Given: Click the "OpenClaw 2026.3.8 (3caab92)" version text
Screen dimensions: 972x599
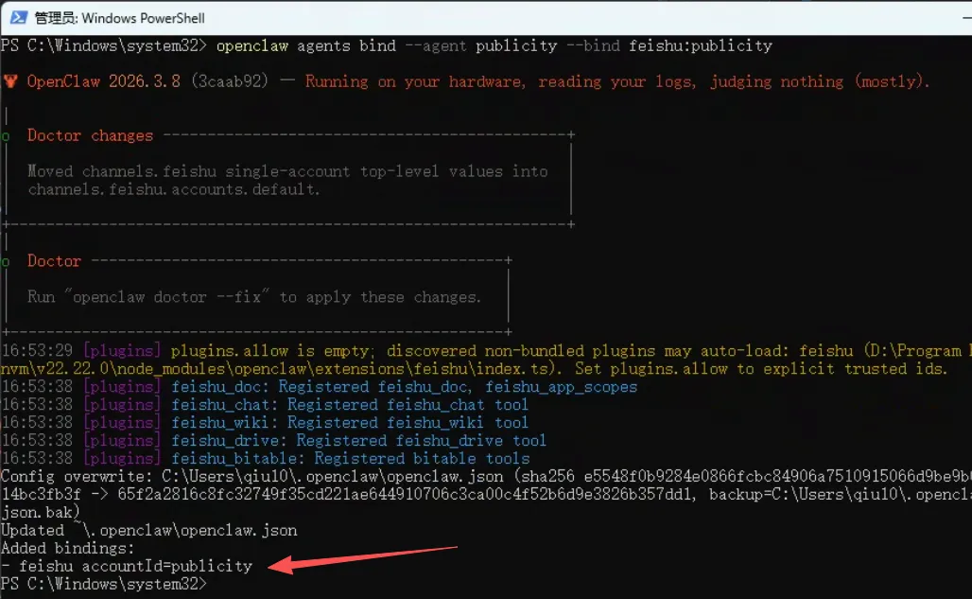Looking at the screenshot, I should (x=148, y=81).
